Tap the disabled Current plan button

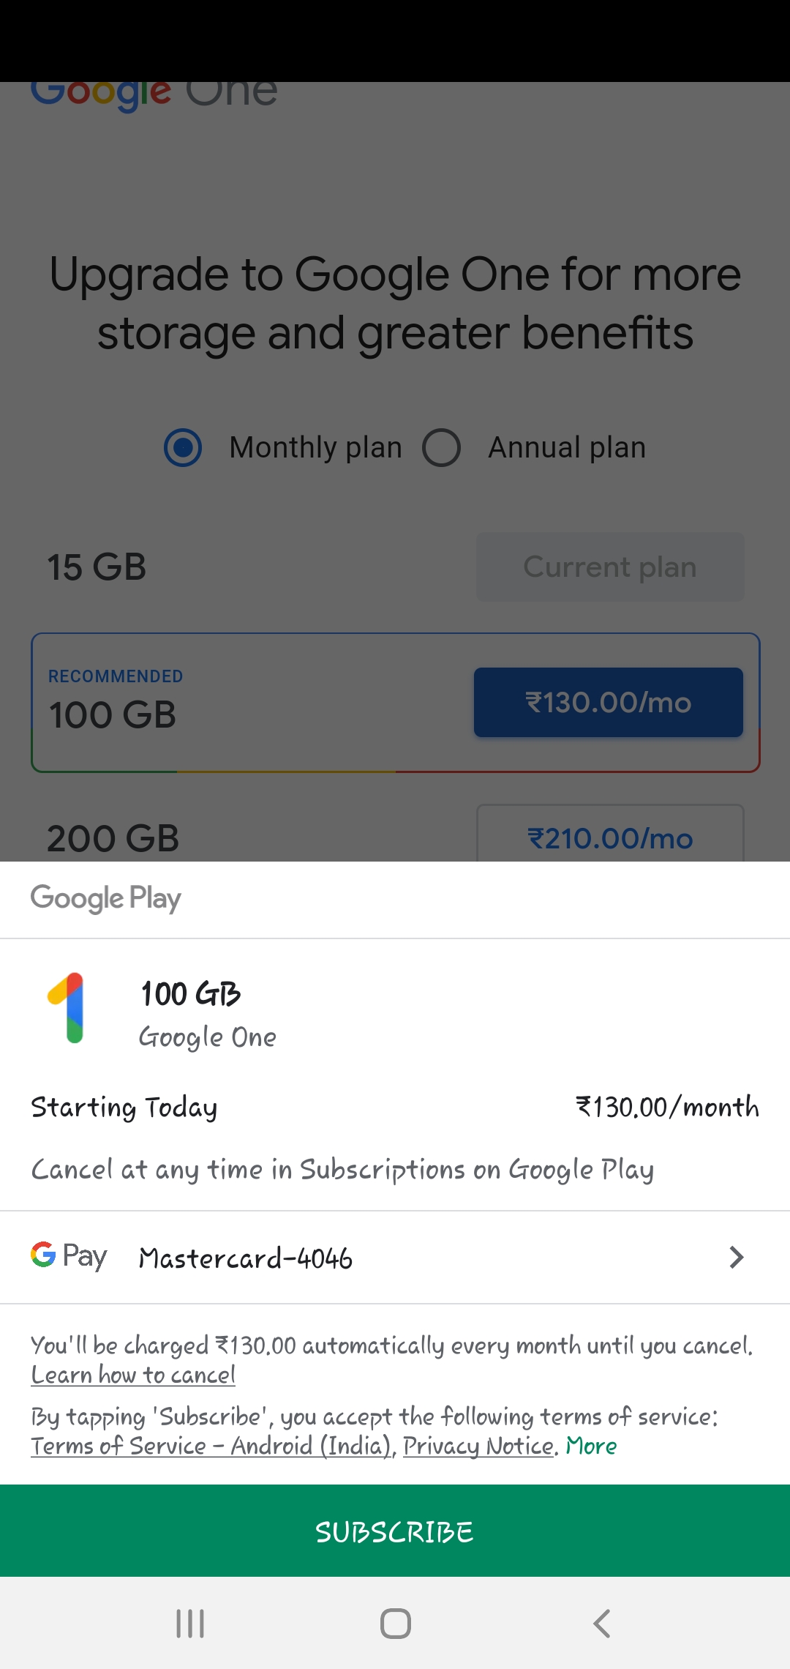tap(610, 567)
